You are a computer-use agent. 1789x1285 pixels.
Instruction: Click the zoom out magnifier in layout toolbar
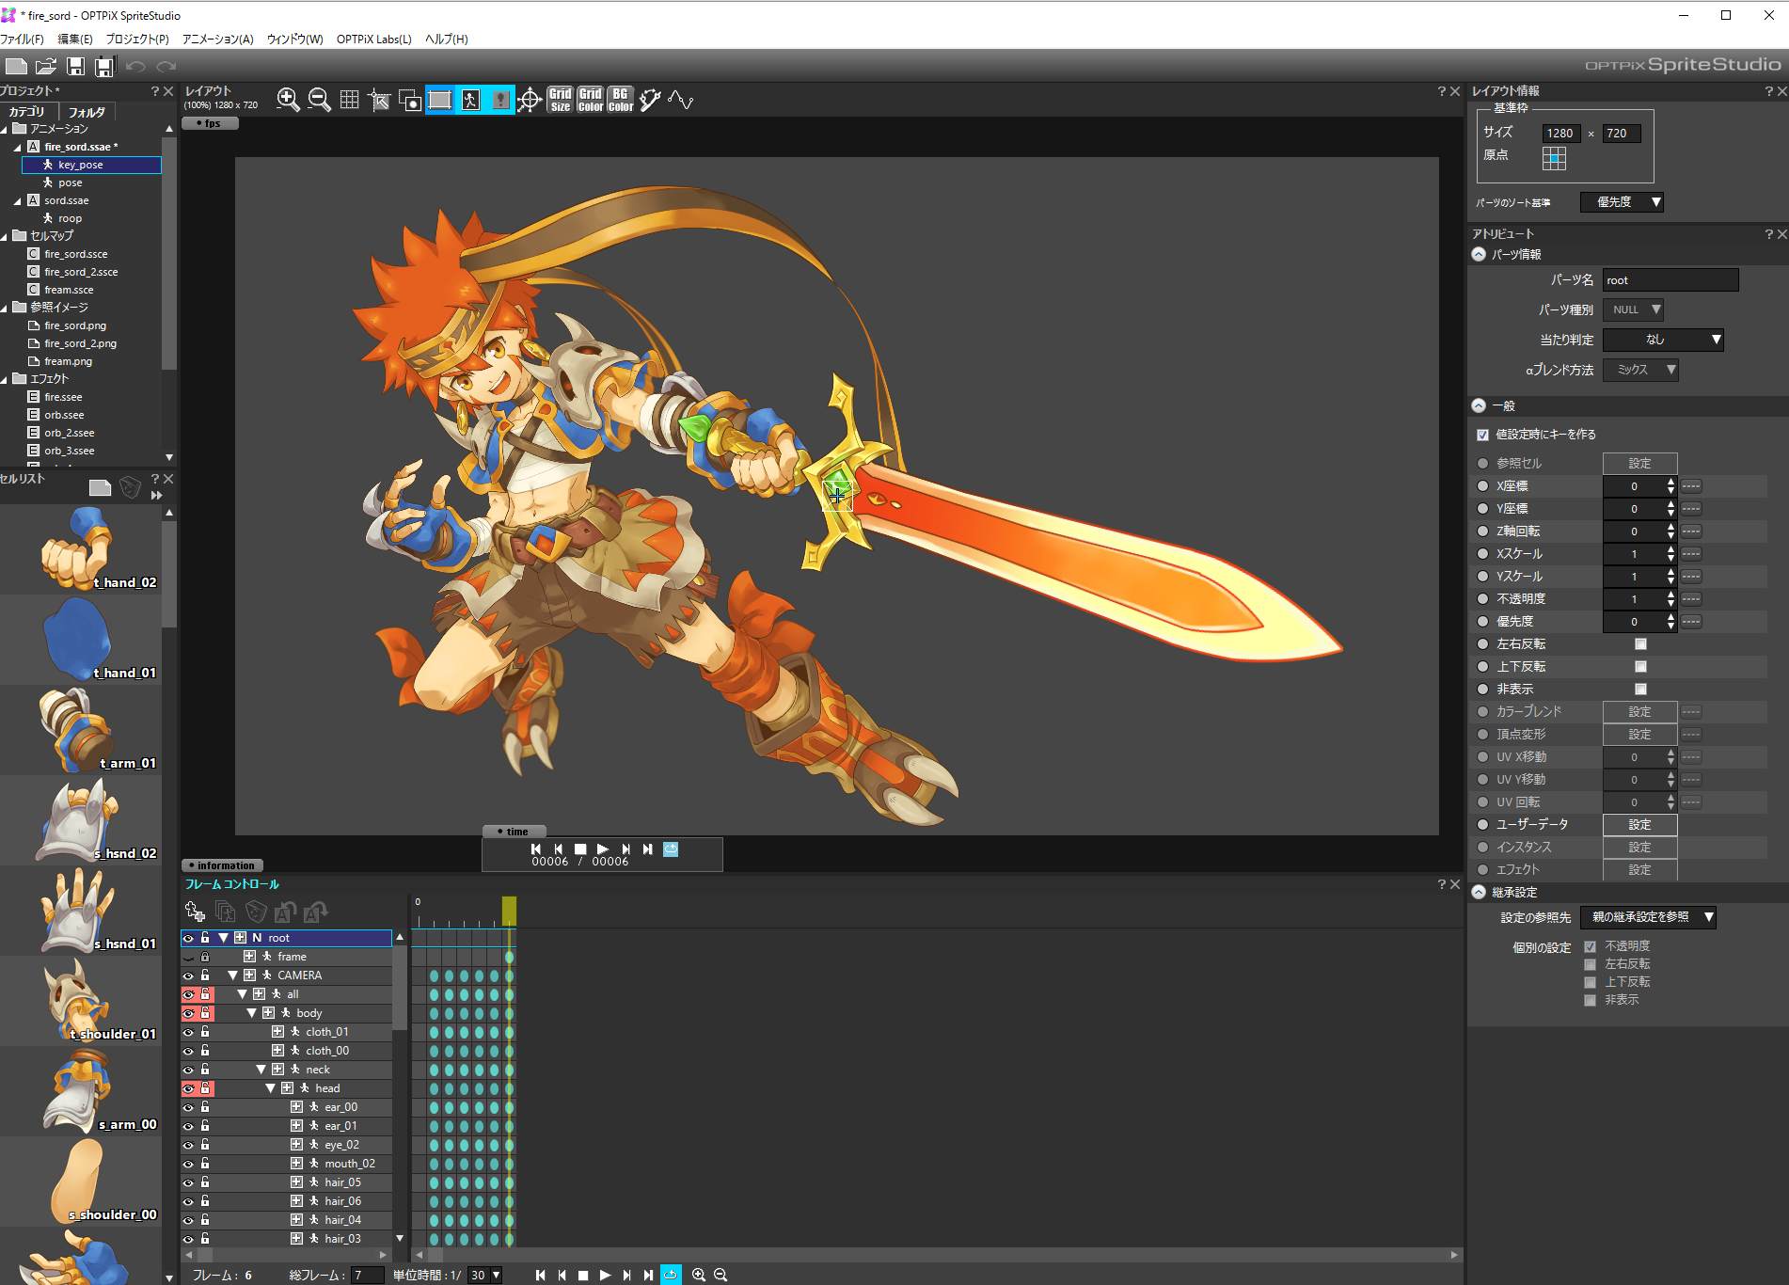click(x=319, y=100)
